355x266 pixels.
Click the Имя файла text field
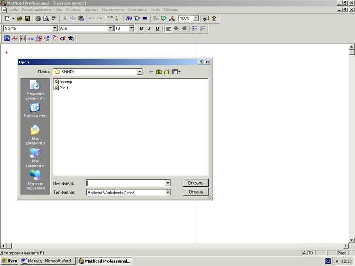[x=126, y=183]
